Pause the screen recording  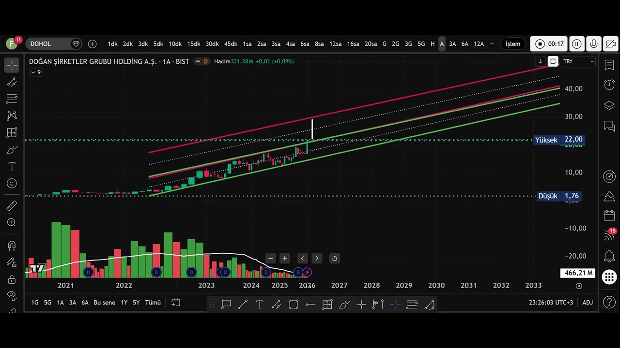tap(576, 43)
